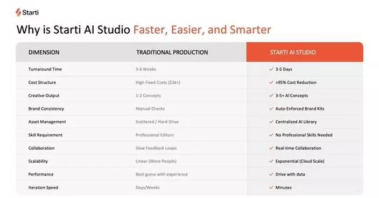The width and height of the screenshot is (379, 198).
Task: Select the 'Asset Management' row label
Action: (x=47, y=122)
